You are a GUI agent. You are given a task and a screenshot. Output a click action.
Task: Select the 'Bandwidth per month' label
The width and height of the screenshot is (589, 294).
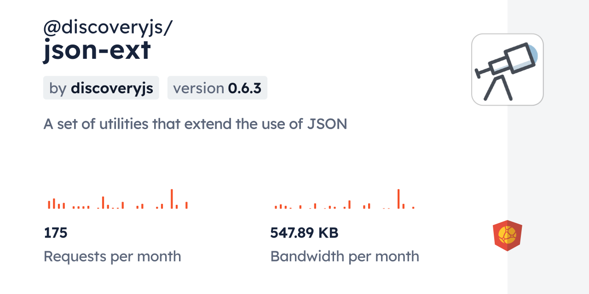point(345,256)
